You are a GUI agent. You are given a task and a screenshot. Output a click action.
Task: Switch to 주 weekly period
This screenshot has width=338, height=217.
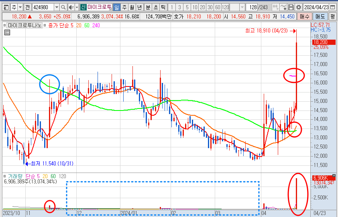(124, 8)
